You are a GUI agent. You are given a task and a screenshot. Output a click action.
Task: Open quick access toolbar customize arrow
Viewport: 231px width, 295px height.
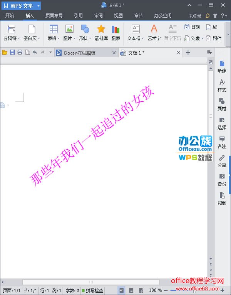tap(50, 52)
